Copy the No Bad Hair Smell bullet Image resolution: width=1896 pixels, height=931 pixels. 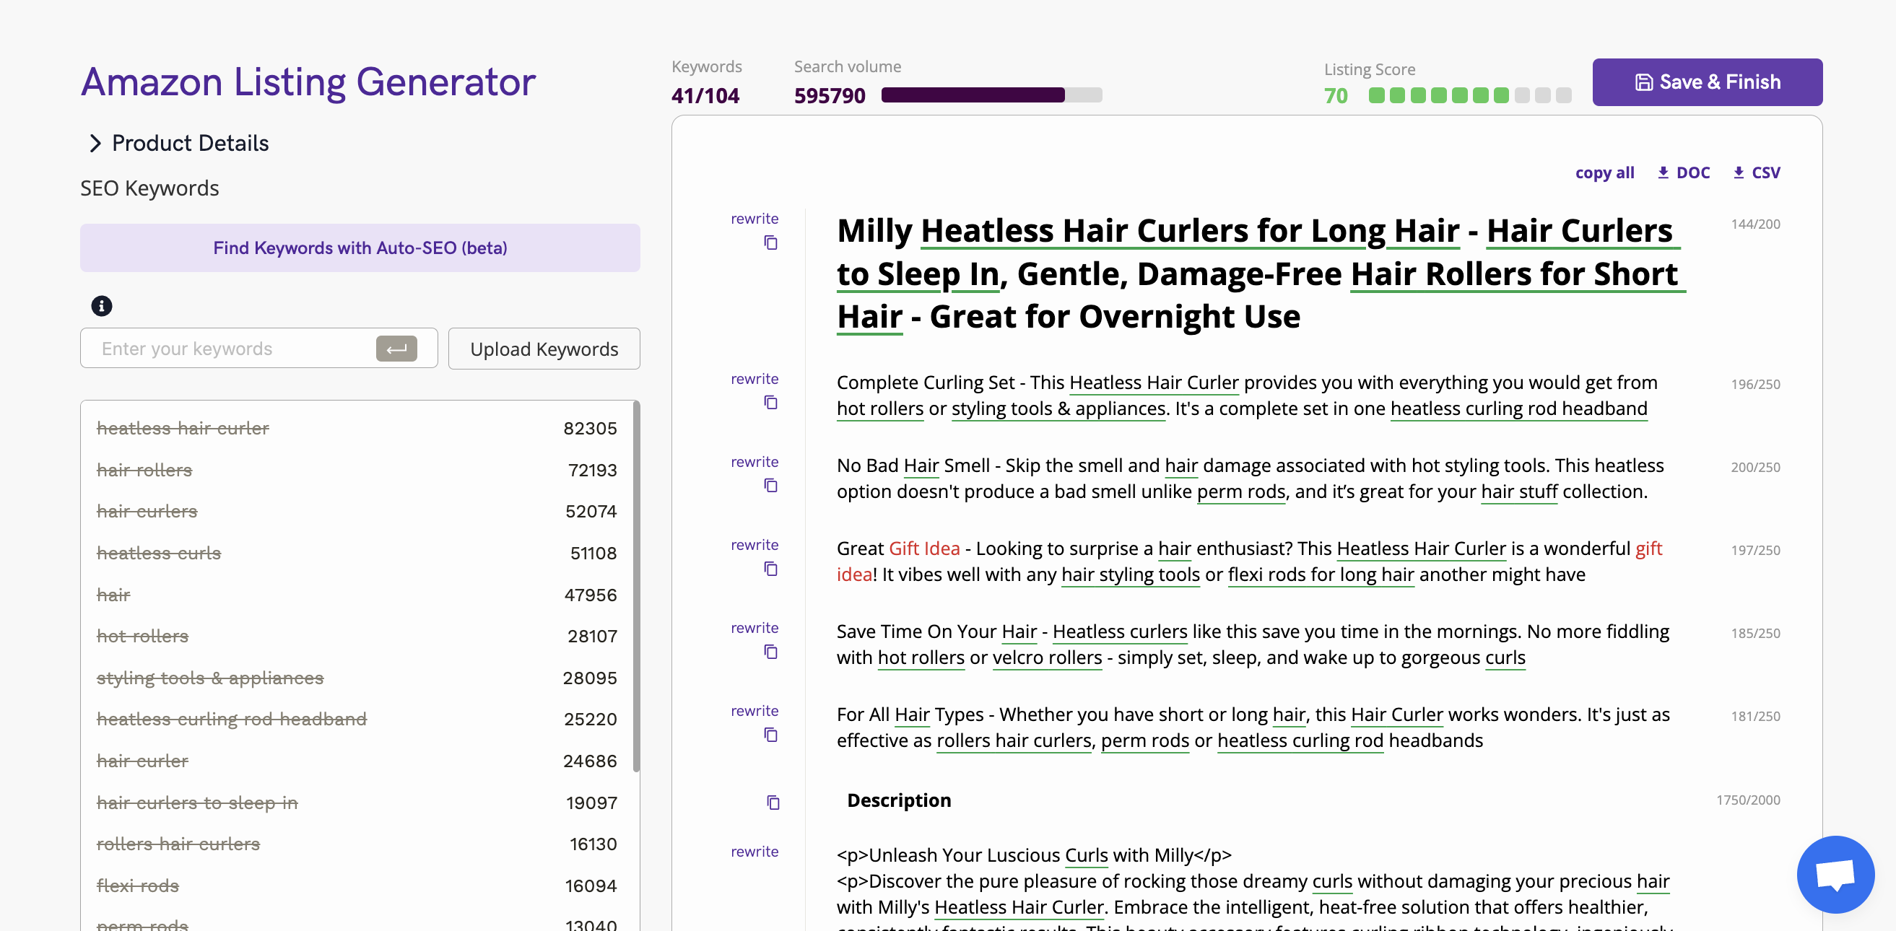770,486
